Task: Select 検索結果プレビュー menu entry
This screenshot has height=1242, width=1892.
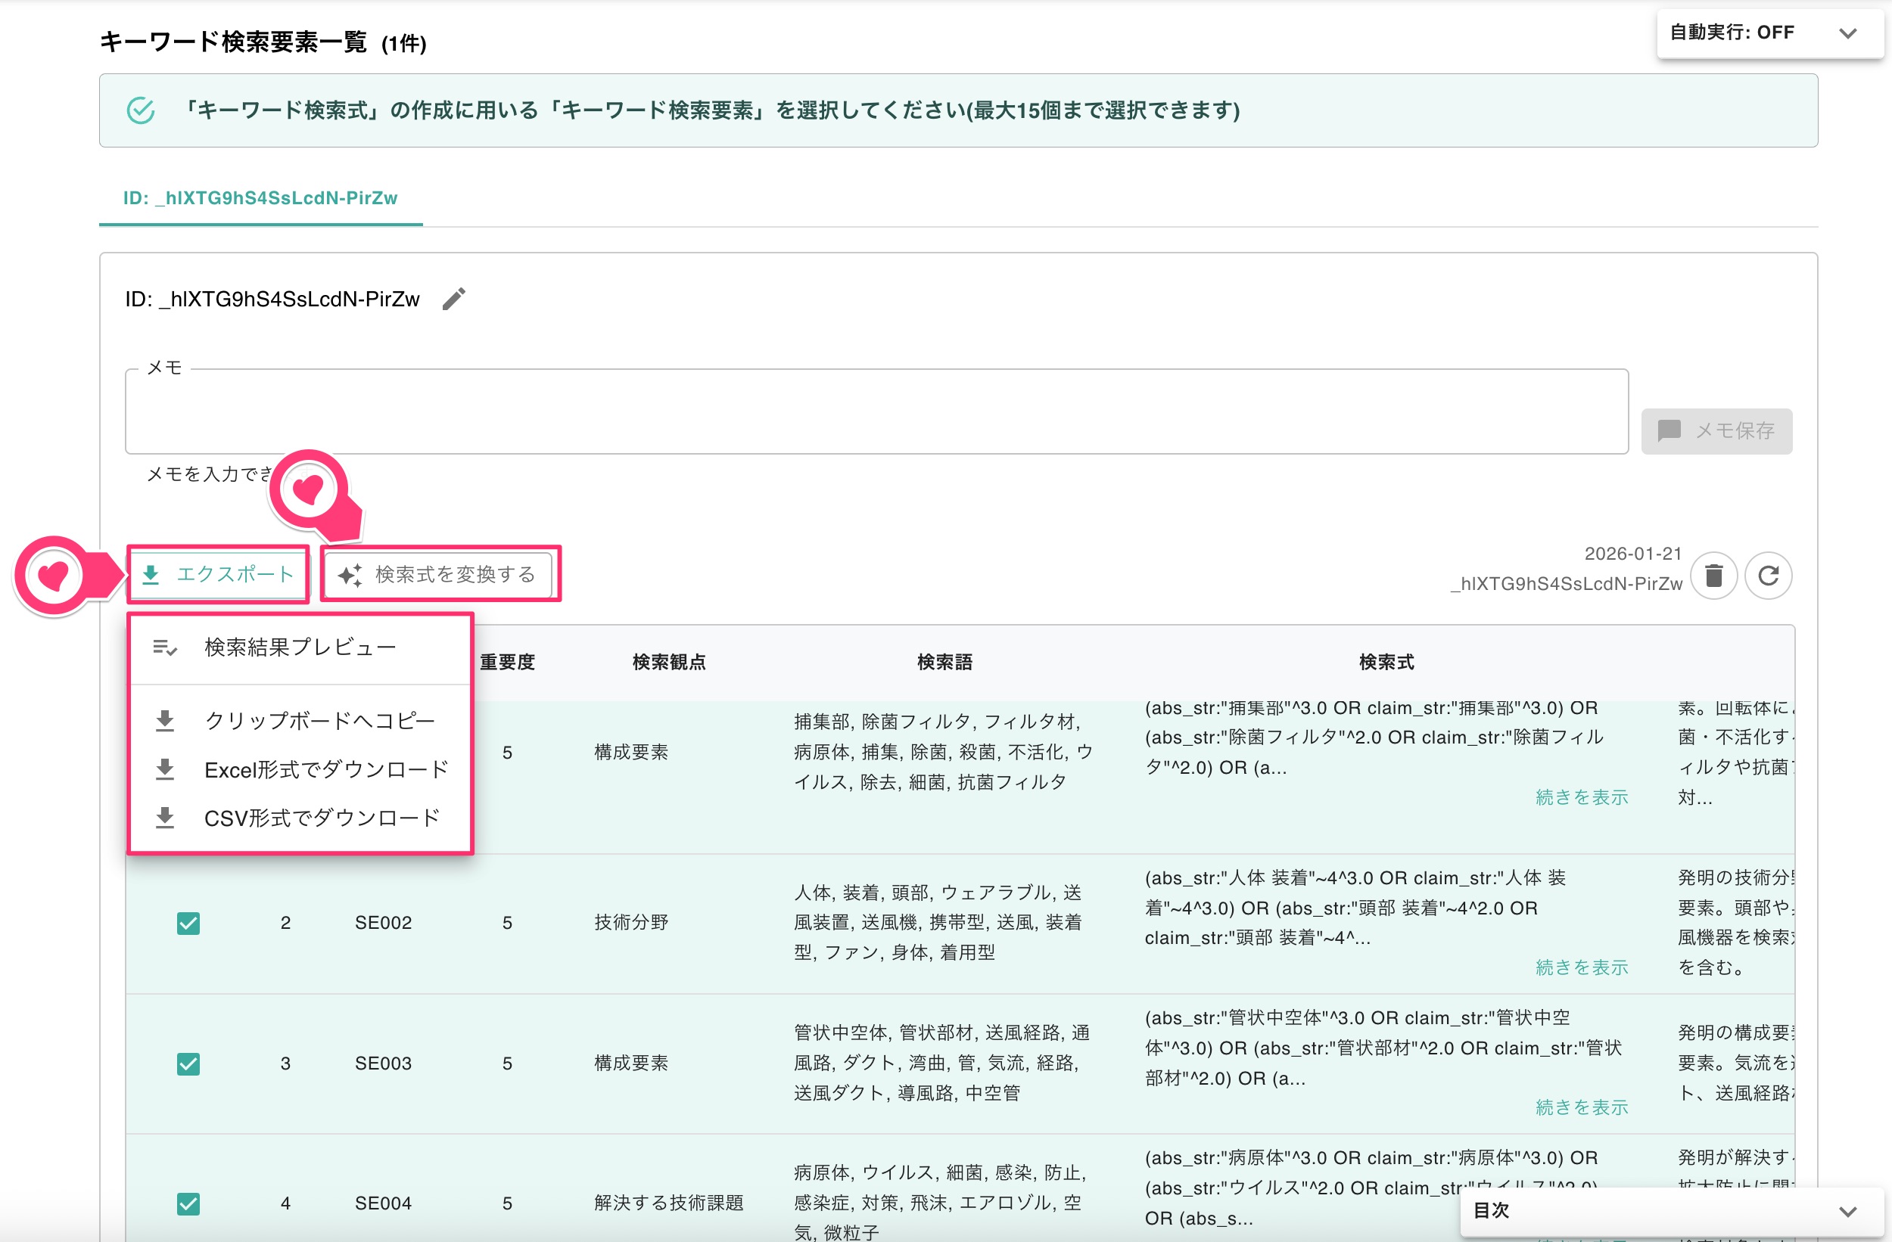Action: [x=300, y=647]
